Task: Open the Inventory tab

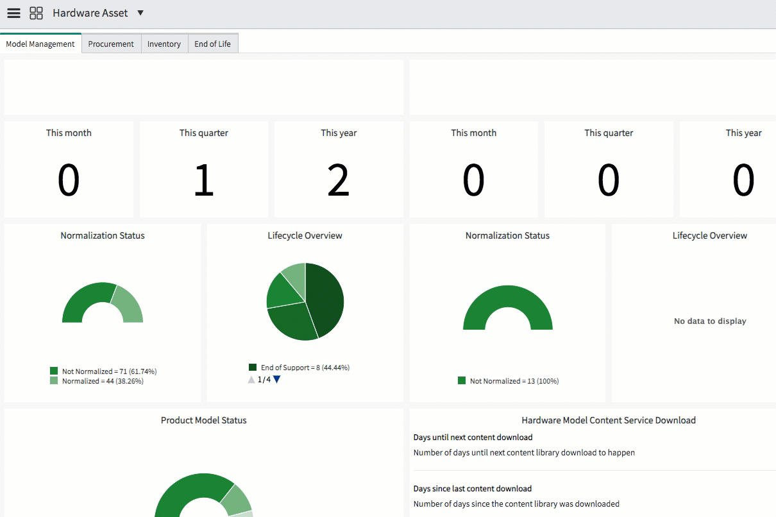Action: tap(164, 44)
